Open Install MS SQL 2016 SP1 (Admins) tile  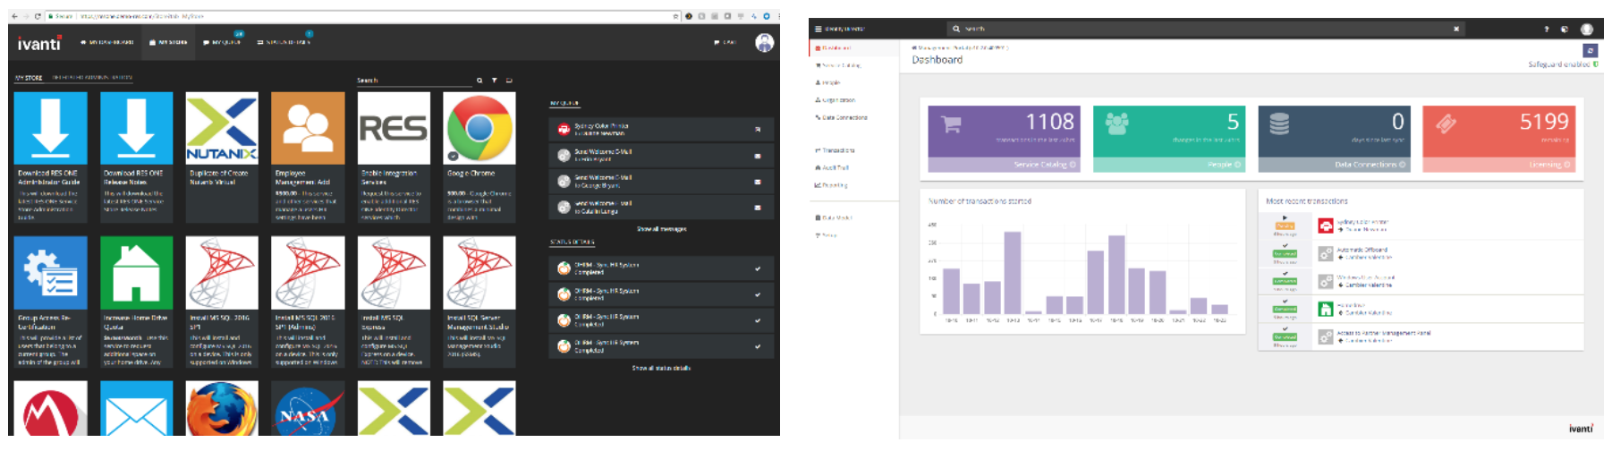[x=308, y=301]
